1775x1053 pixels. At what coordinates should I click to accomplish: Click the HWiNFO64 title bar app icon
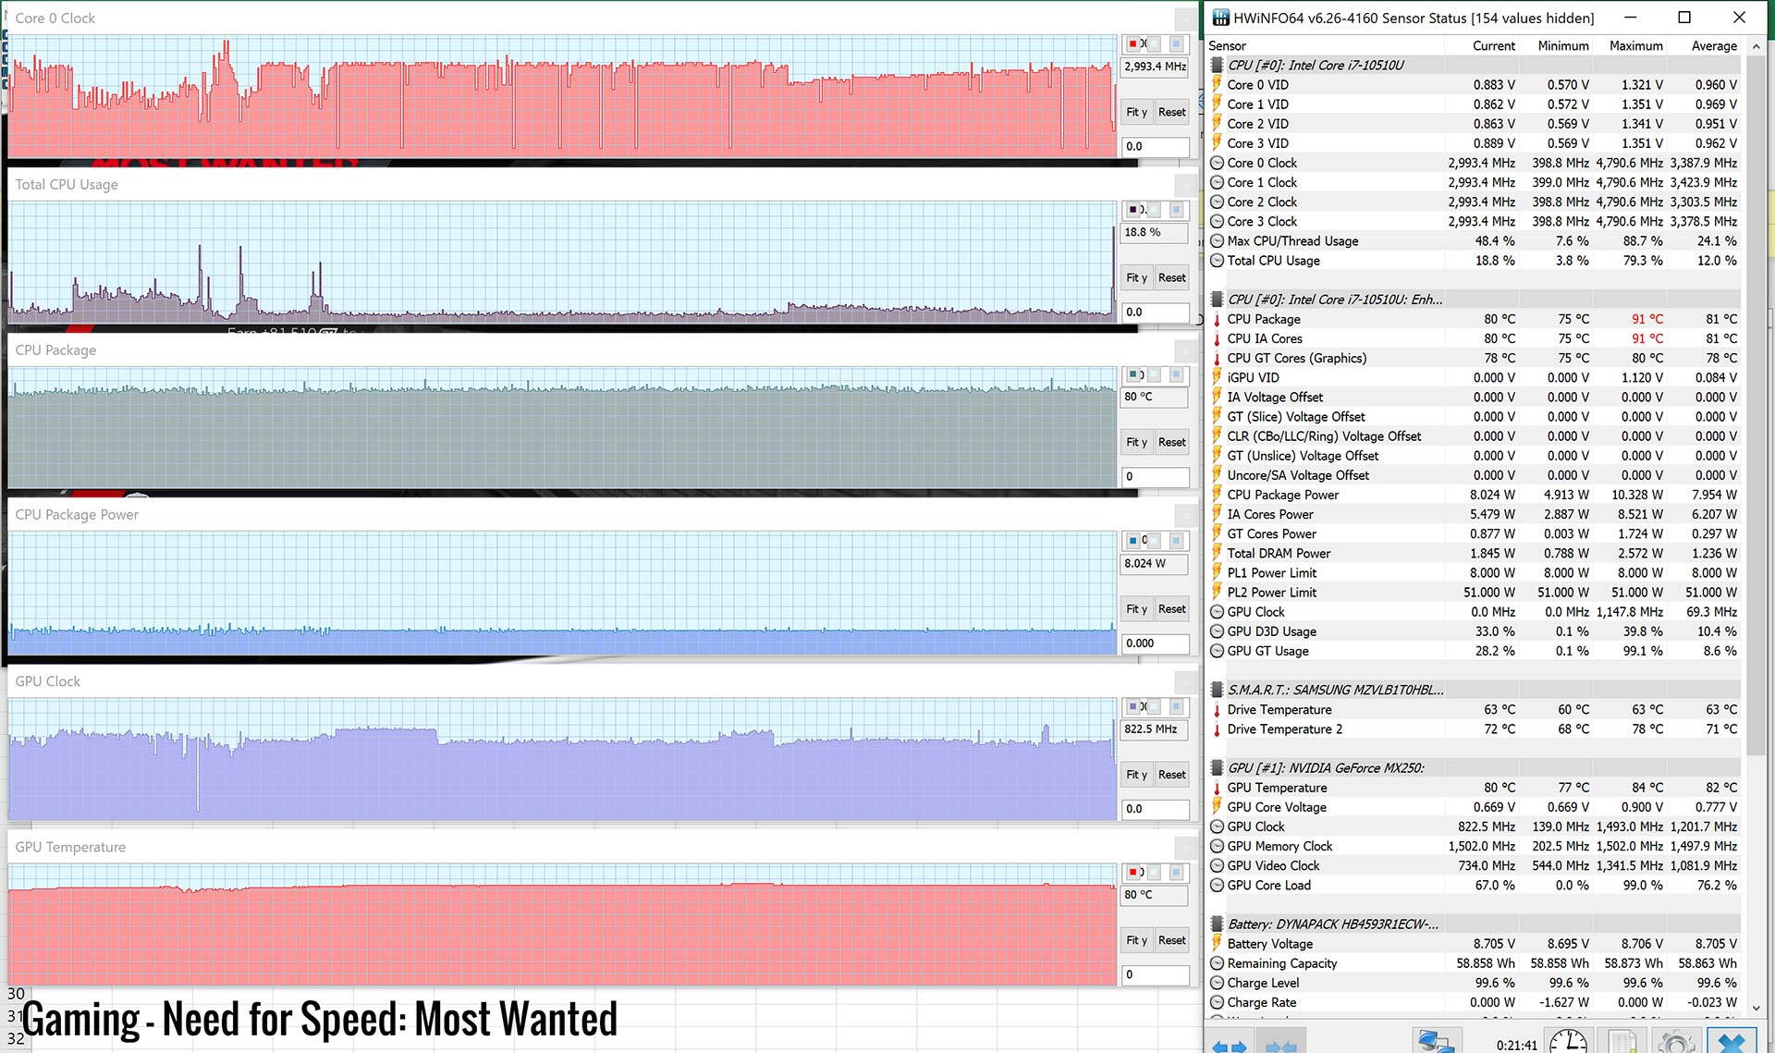point(1220,18)
